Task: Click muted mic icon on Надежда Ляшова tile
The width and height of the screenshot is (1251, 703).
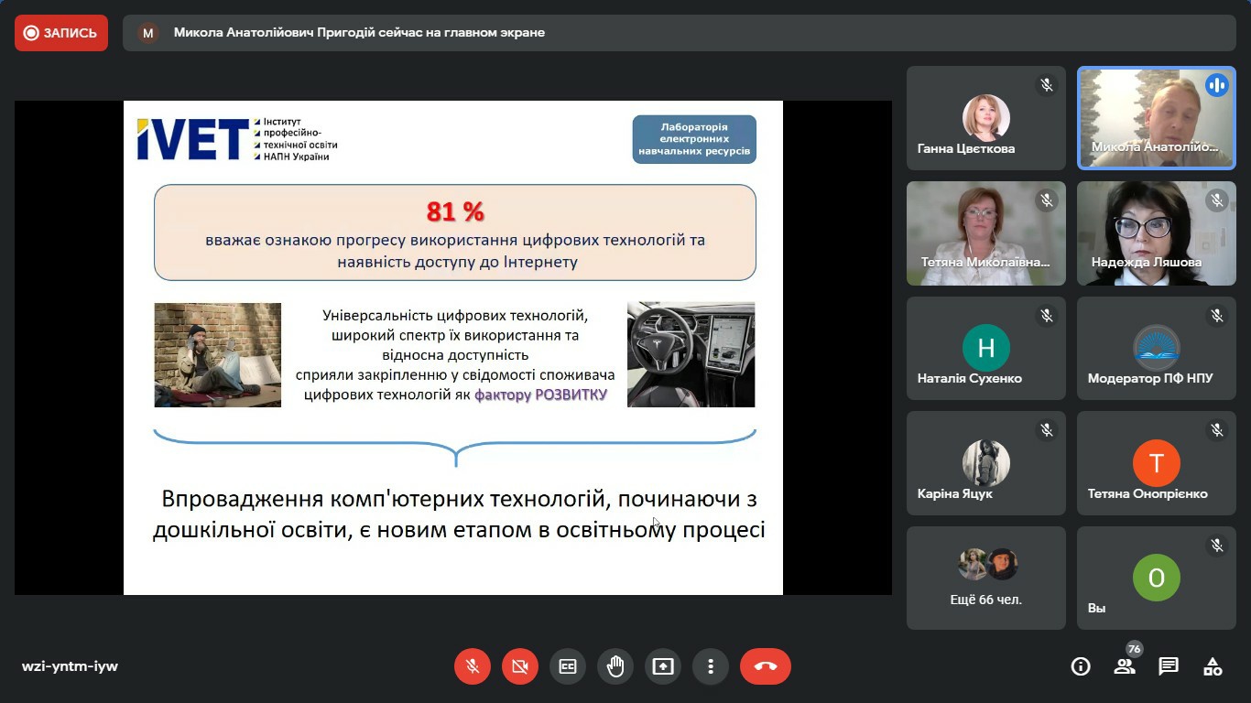Action: pyautogui.click(x=1217, y=200)
